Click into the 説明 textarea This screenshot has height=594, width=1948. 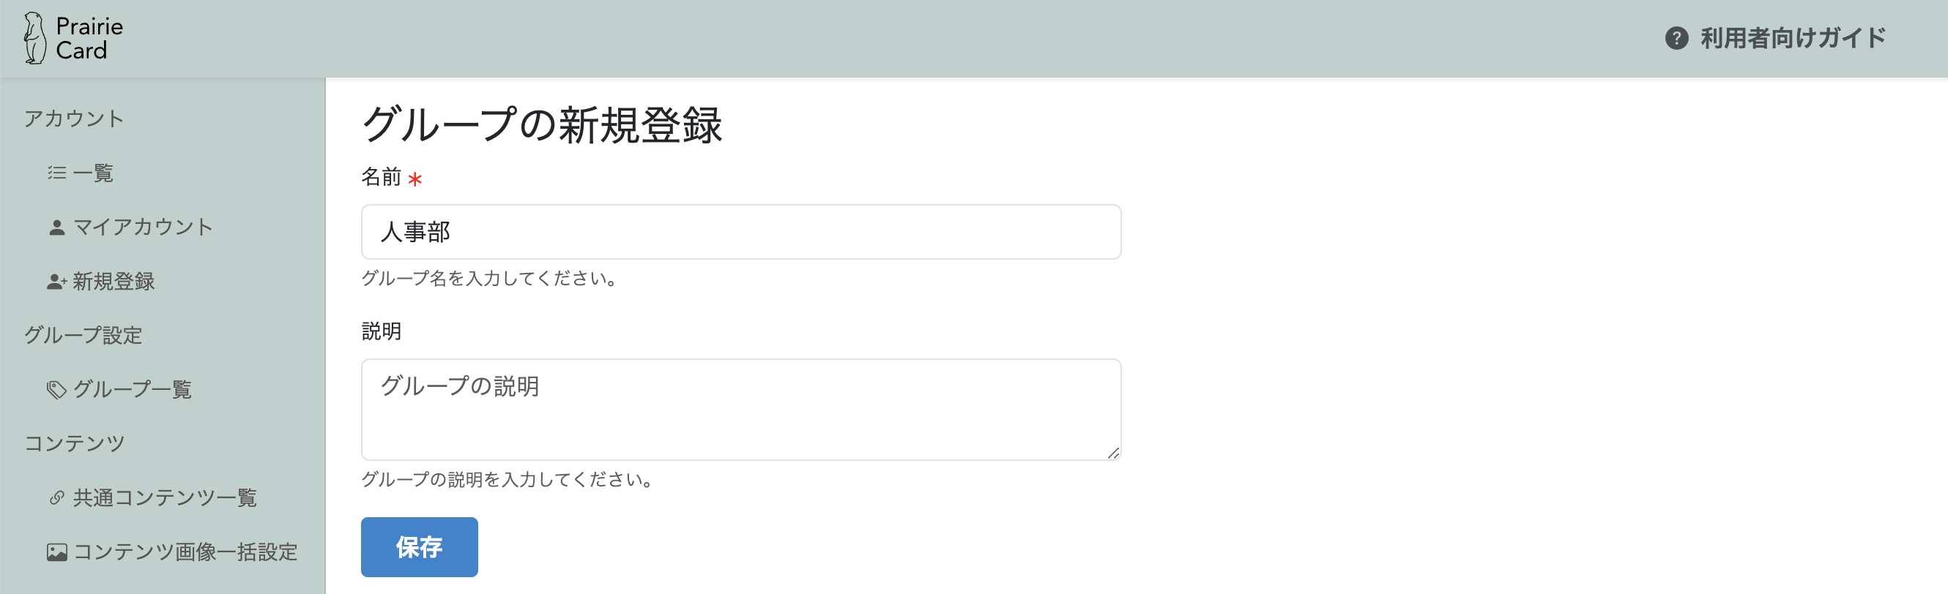point(740,409)
